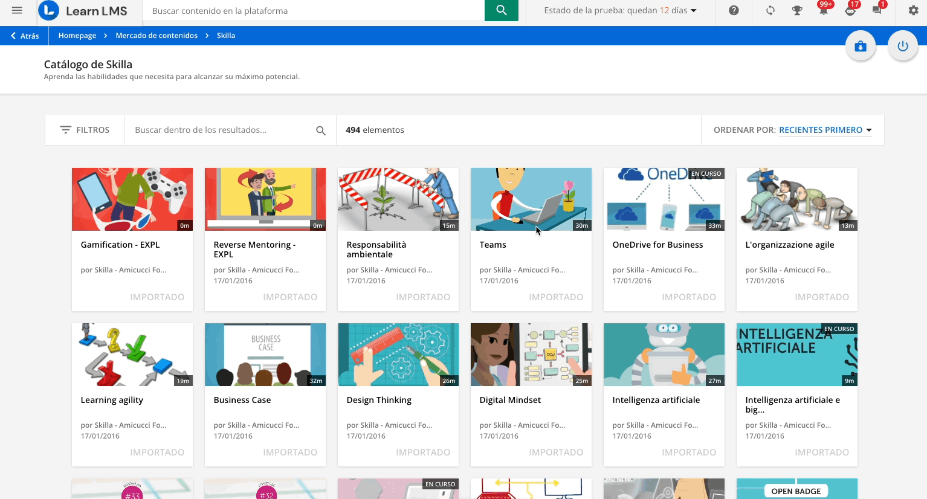Open the FILTROS filter panel

pyautogui.click(x=85, y=130)
